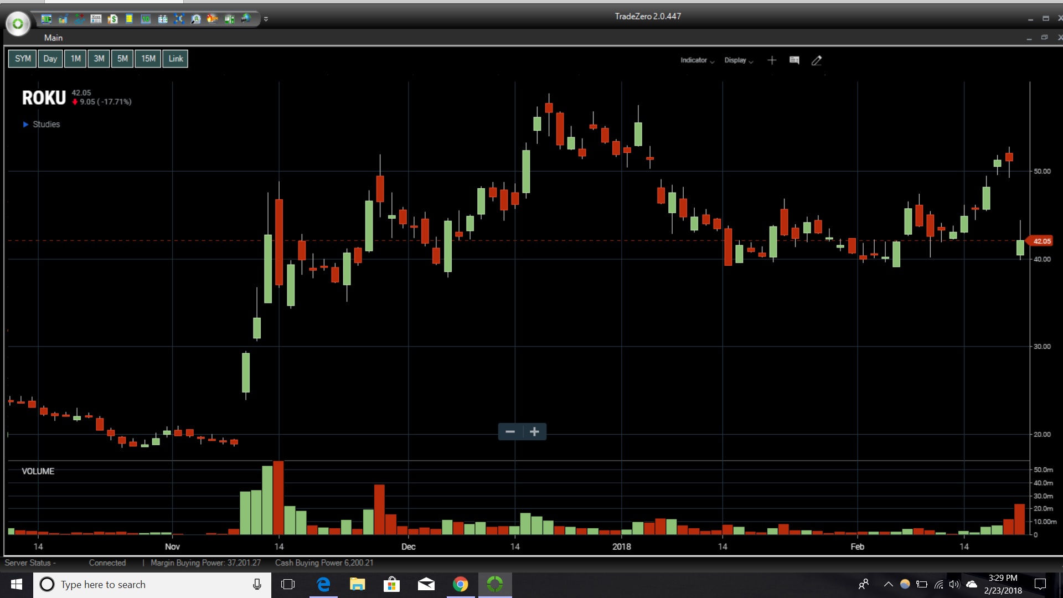Click the TradeZero taskbar icon
This screenshot has width=1063, height=598.
point(495,585)
